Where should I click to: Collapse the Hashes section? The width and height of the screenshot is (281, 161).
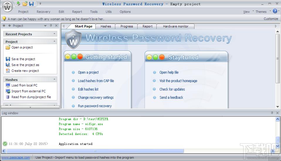[55, 79]
